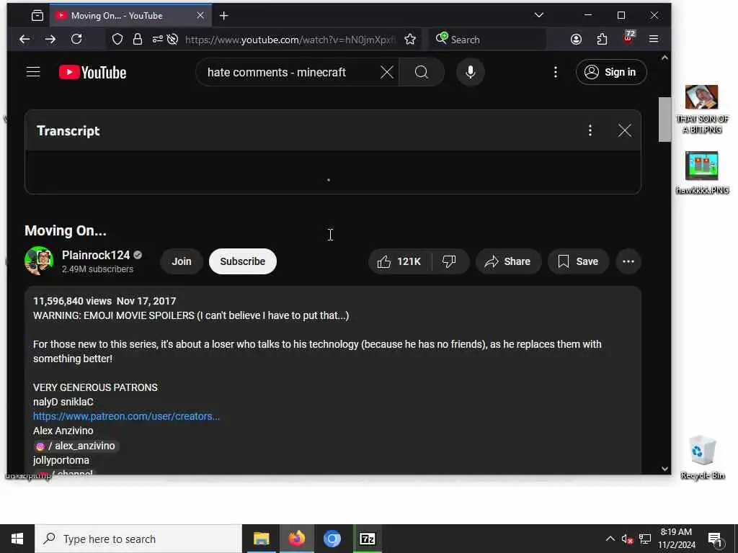738x553 pixels.
Task: Start voice search with microphone
Action: (470, 72)
